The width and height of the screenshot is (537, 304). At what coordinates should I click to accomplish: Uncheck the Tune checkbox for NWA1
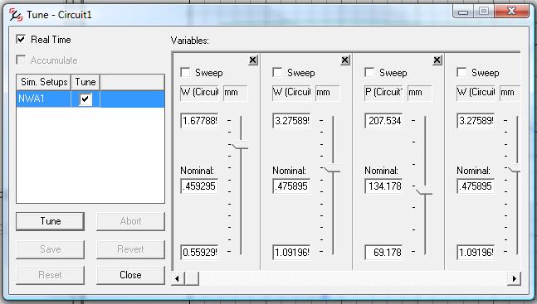pos(85,99)
